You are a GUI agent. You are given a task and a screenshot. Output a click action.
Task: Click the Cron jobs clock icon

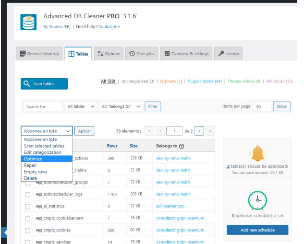[x=132, y=54]
